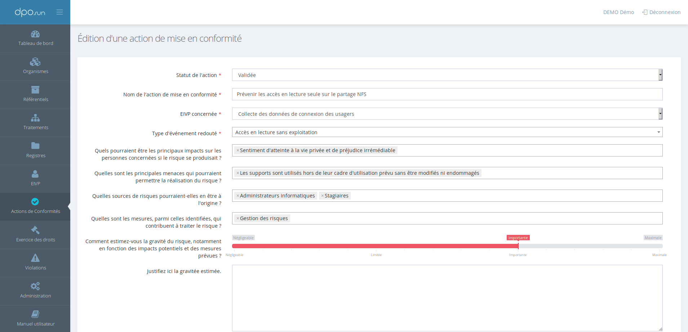Screen dimensions: 688x332
Task: Open the Traitements sitemap icon
Action: point(35,118)
